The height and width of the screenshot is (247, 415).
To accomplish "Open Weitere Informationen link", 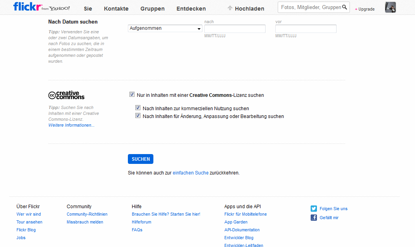I will [71, 125].
